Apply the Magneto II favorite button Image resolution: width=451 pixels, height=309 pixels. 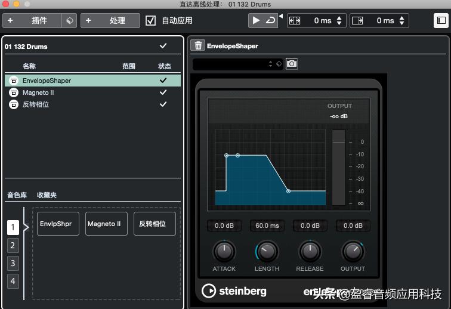[106, 224]
